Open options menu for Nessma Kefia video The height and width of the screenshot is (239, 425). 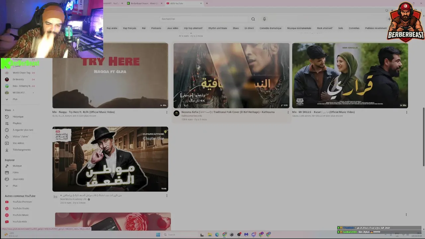click(x=288, y=112)
